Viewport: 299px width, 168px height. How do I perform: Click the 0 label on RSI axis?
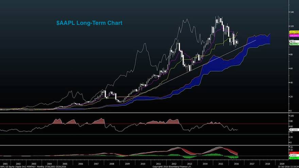[x=291, y=142]
